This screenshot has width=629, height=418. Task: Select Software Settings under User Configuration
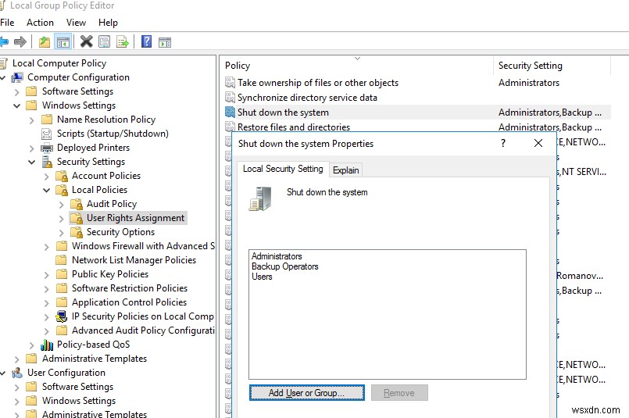pyautogui.click(x=78, y=387)
